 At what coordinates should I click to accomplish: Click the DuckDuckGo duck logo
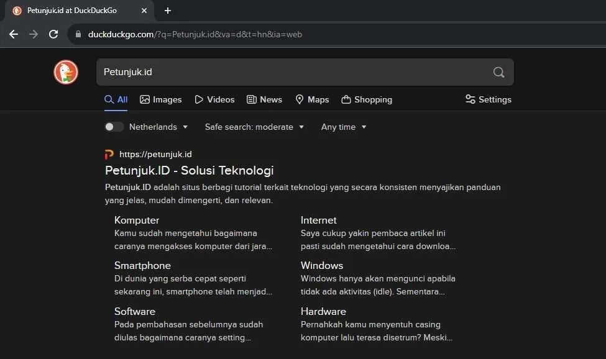(66, 72)
